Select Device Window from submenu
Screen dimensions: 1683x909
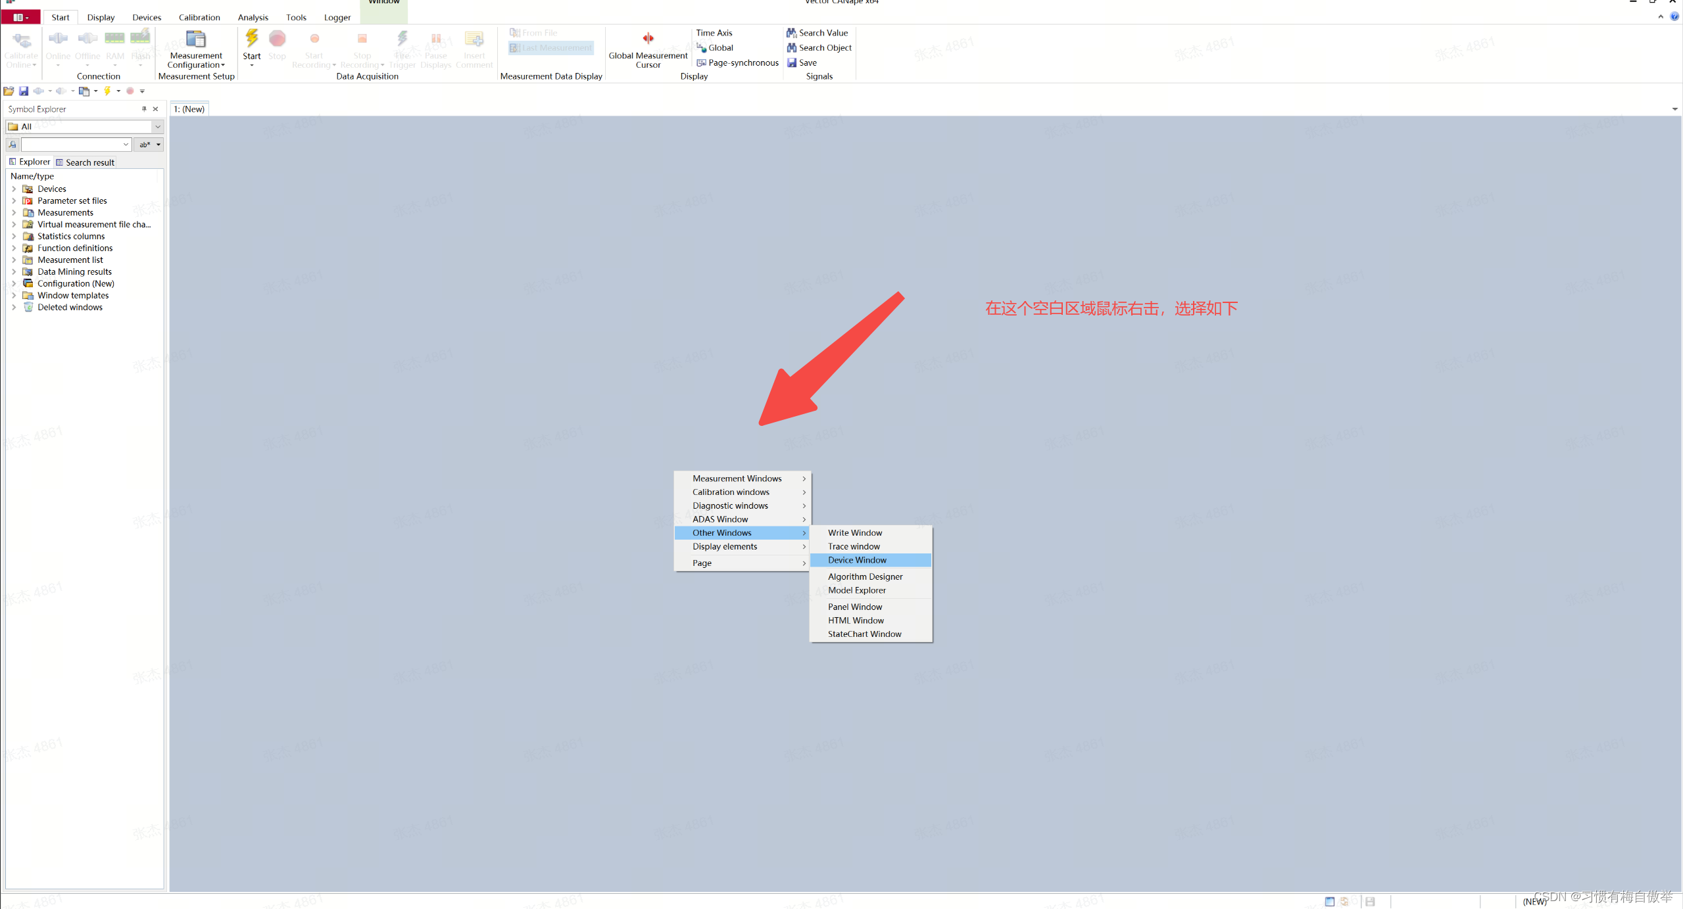(x=857, y=560)
